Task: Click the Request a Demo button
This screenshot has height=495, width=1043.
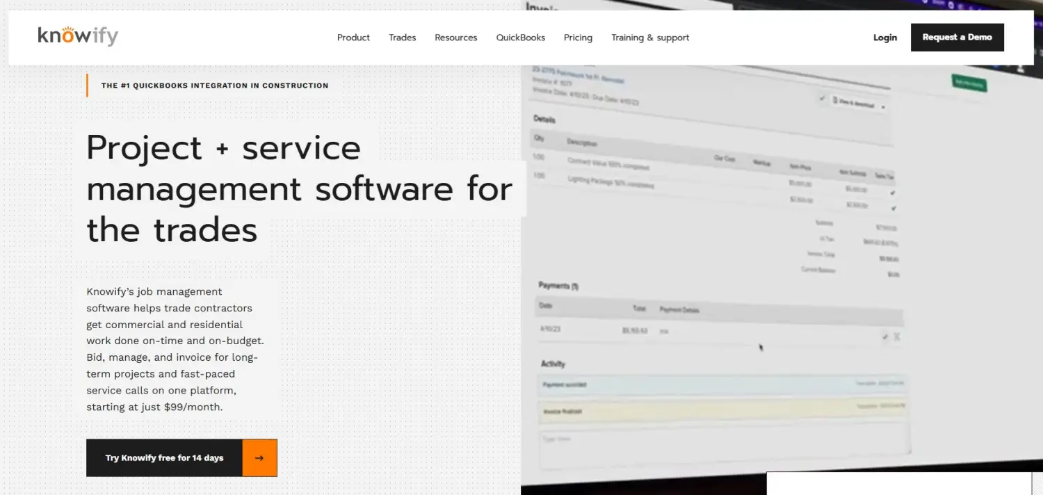Action: (957, 38)
